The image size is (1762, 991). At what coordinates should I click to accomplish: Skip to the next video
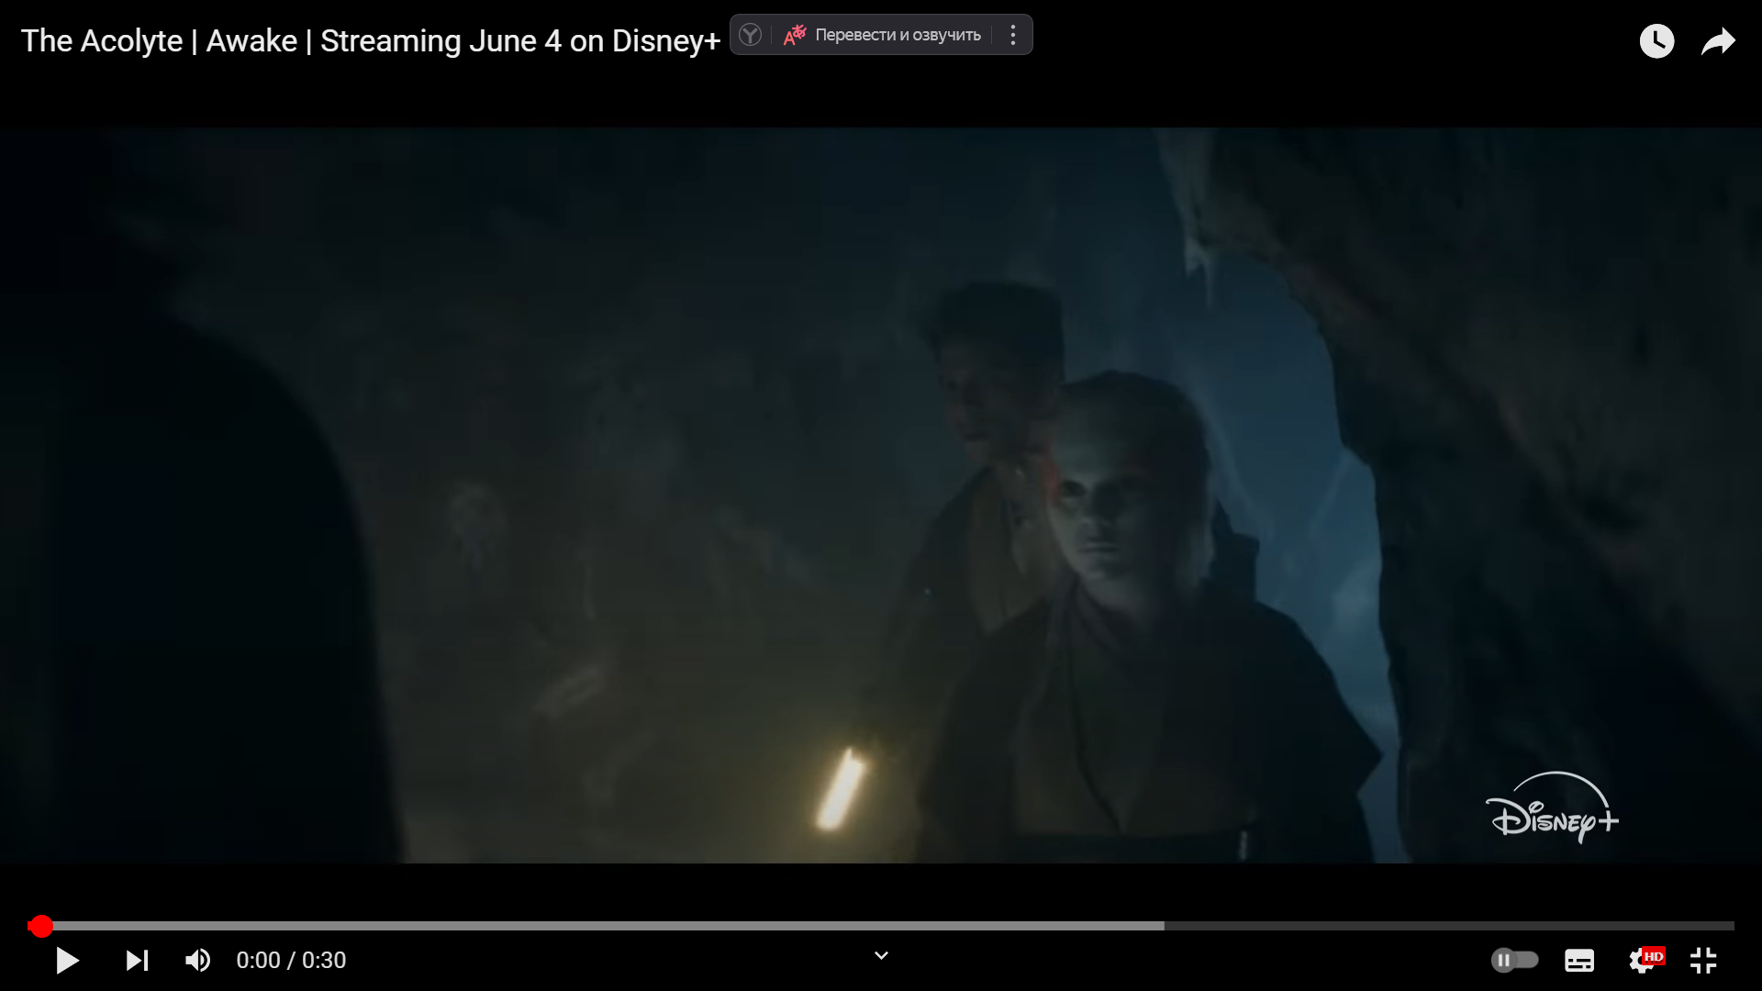[137, 961]
